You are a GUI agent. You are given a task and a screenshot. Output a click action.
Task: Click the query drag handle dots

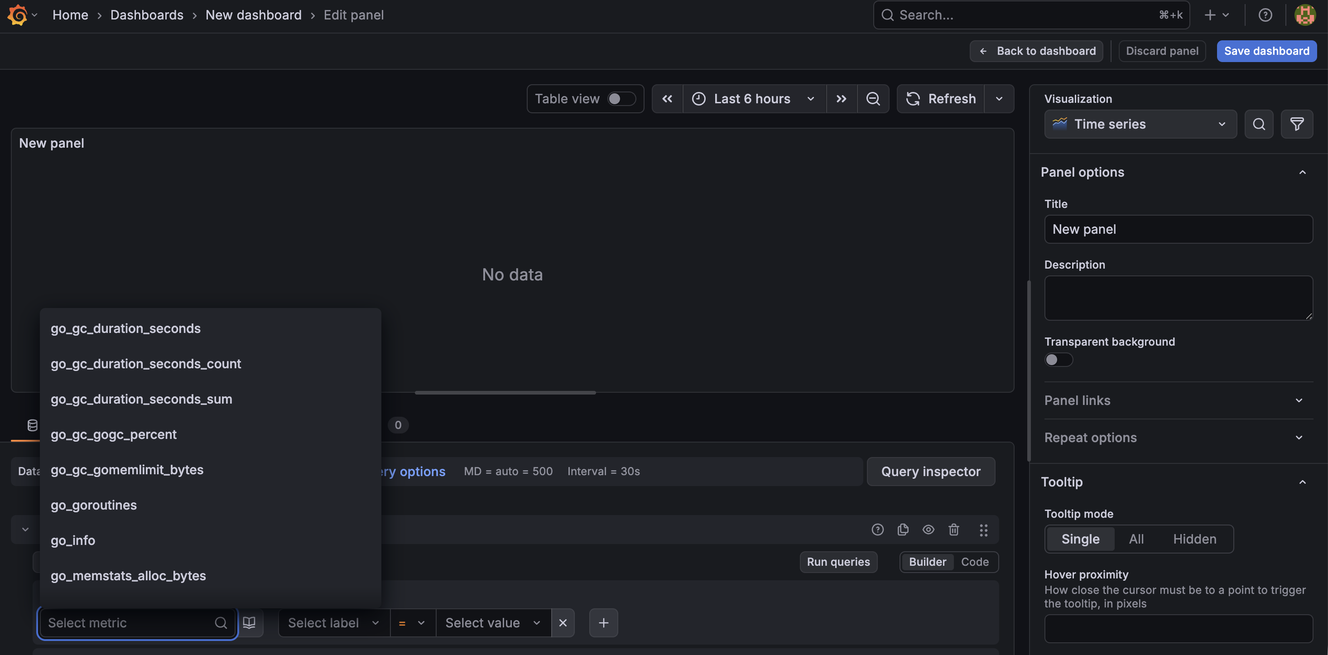tap(984, 530)
